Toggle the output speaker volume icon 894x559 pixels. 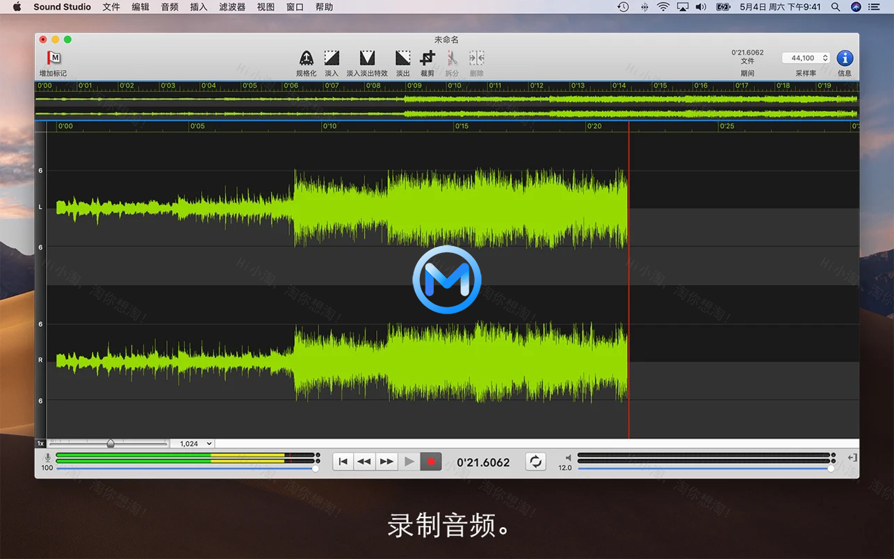(568, 457)
